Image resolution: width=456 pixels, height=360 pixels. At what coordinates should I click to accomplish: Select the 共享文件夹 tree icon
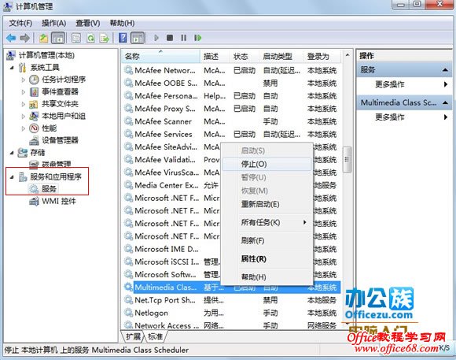(x=34, y=104)
